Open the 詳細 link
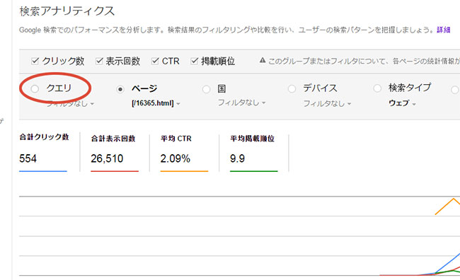 click(443, 30)
